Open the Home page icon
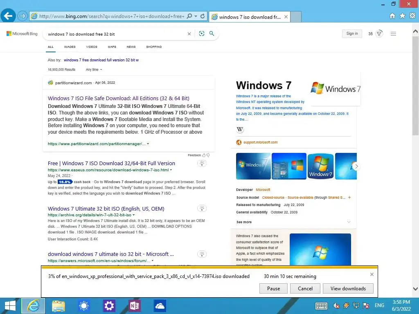Viewport: 419px width, 314px height. click(x=392, y=16)
